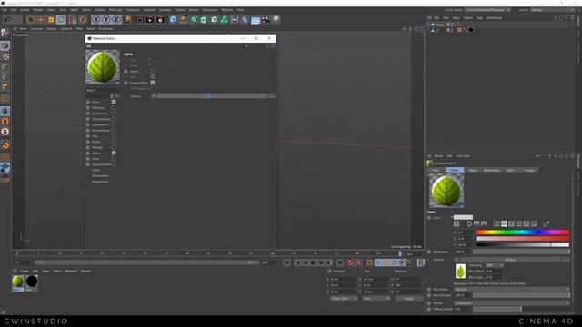Select the green leaf material thumbnail in Material Manager
Screen dimensions: 582x327
click(18, 282)
